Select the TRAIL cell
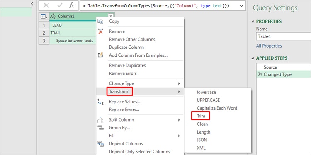Viewport: 311px width, 155px height. tap(73, 33)
